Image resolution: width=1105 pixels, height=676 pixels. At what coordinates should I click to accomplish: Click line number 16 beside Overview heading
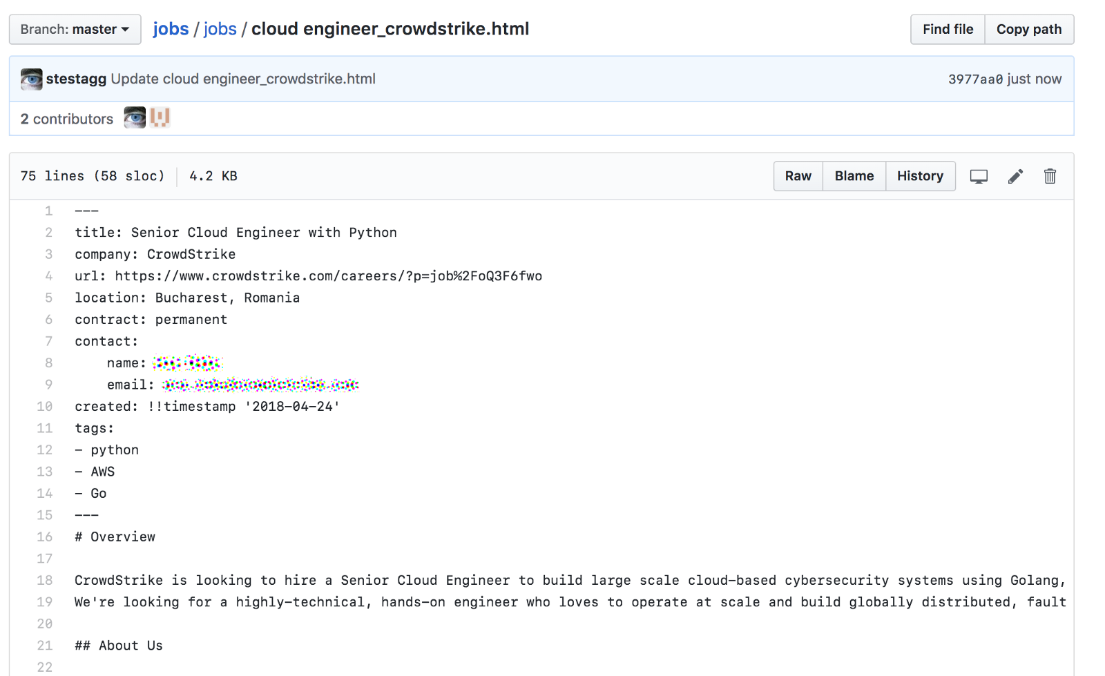[44, 537]
